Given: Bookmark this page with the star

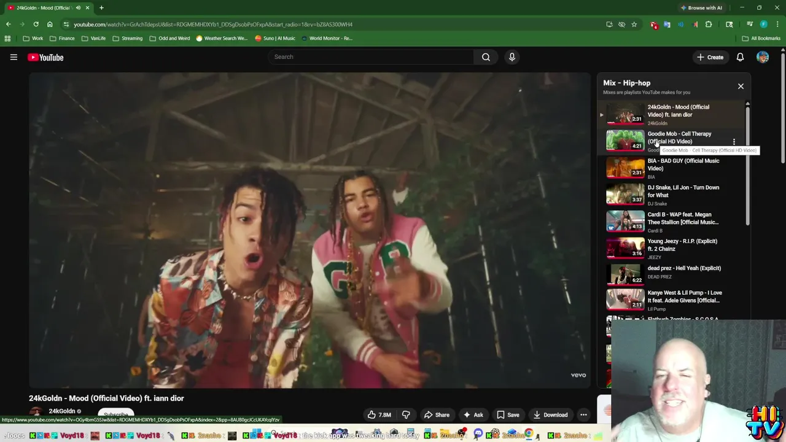Looking at the screenshot, I should [634, 25].
